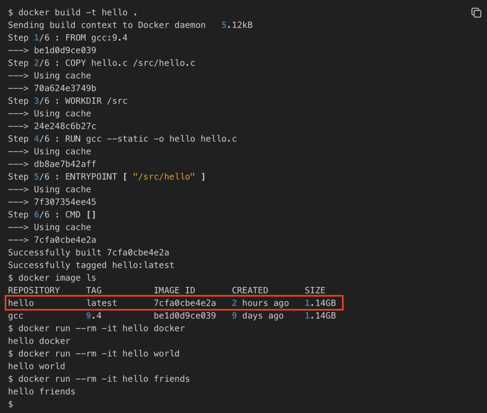The height and width of the screenshot is (413, 487).
Task: Copy the code block with copy icon
Action: pyautogui.click(x=476, y=13)
